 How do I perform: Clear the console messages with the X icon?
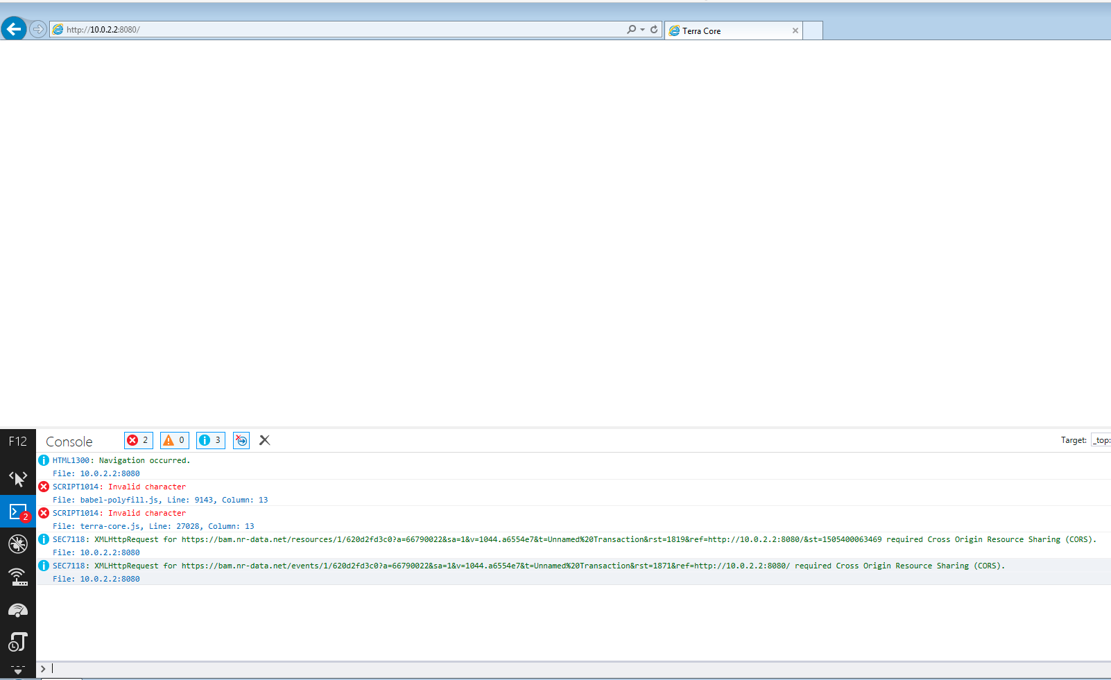264,440
